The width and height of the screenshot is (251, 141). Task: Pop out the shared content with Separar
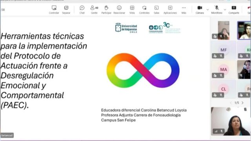66,9
